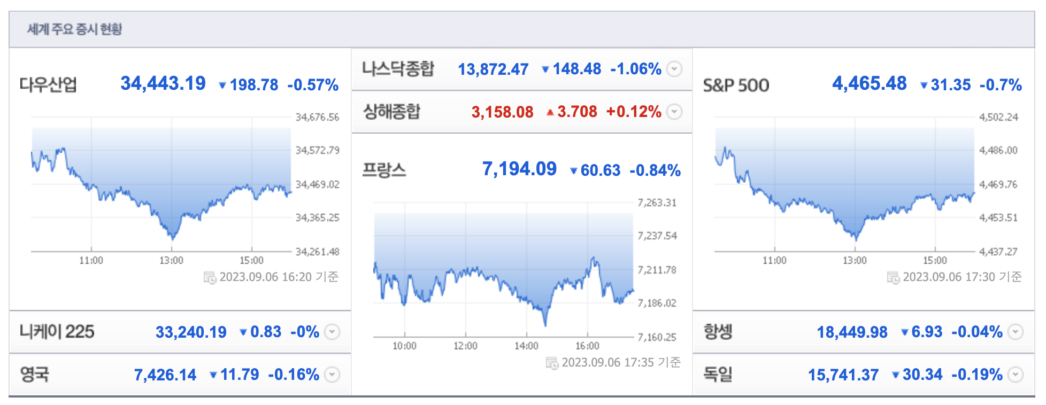The height and width of the screenshot is (405, 1046).
Task: Open the 다우산업 index link
Action: coord(48,84)
